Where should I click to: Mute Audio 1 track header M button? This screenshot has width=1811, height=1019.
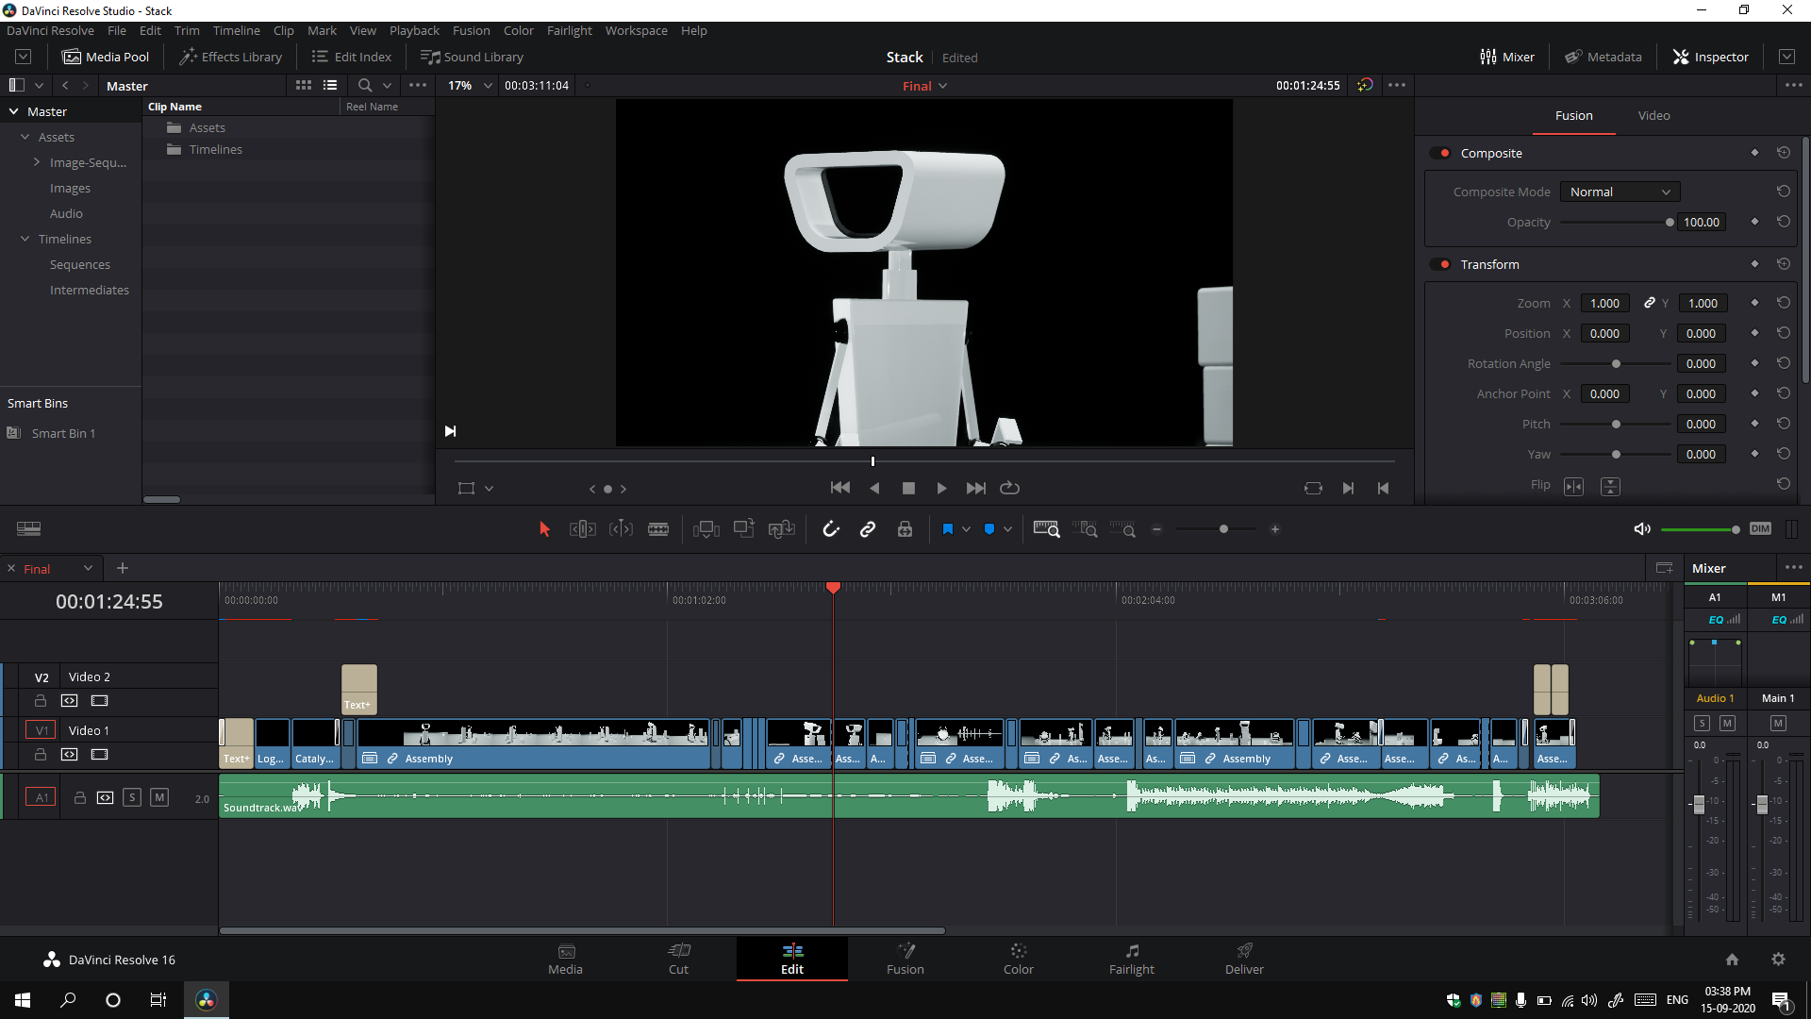click(x=159, y=797)
